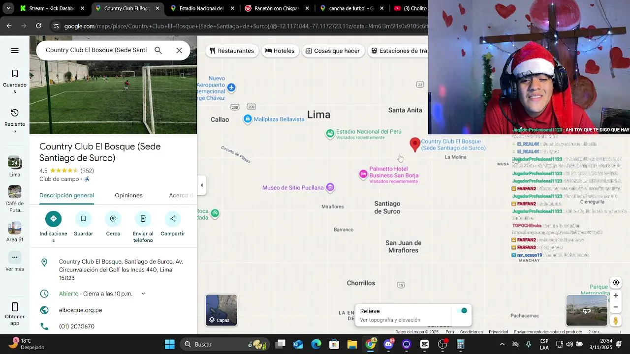Zoom in with the plus button
The image size is (630, 354).
(x=616, y=295)
